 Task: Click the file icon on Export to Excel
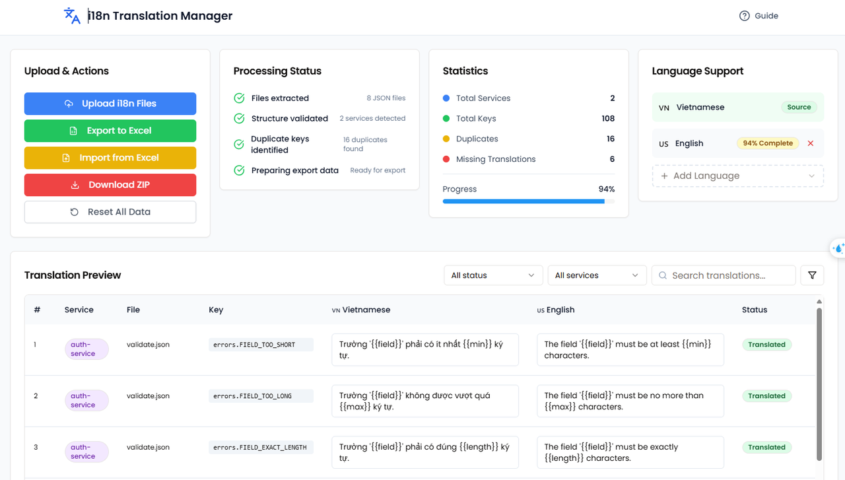click(75, 131)
